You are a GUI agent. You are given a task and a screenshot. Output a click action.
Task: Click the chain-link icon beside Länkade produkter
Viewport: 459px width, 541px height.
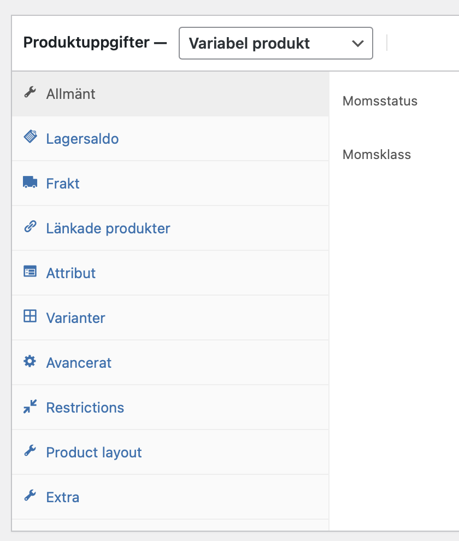tap(30, 228)
